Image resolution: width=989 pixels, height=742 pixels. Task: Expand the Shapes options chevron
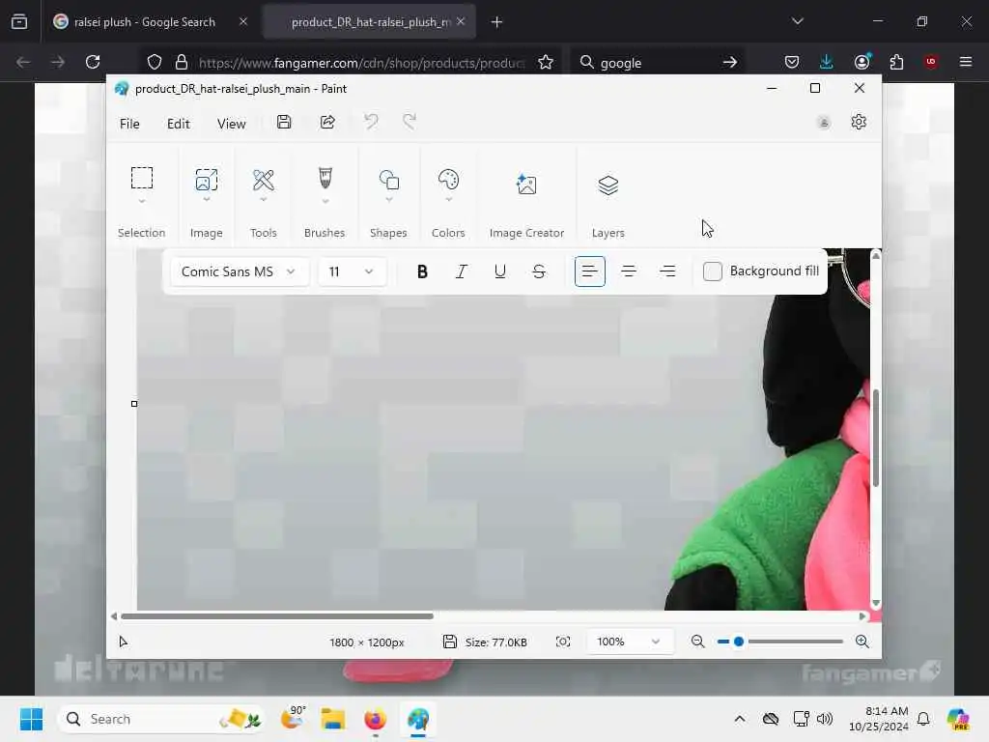[388, 200]
